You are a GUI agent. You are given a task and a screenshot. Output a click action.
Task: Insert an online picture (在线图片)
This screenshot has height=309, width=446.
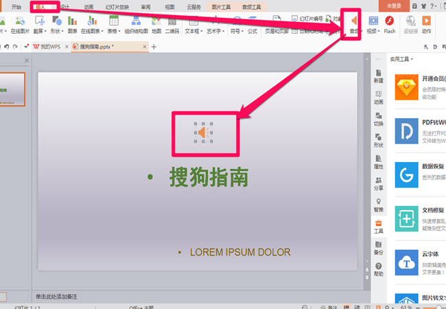[x=20, y=25]
